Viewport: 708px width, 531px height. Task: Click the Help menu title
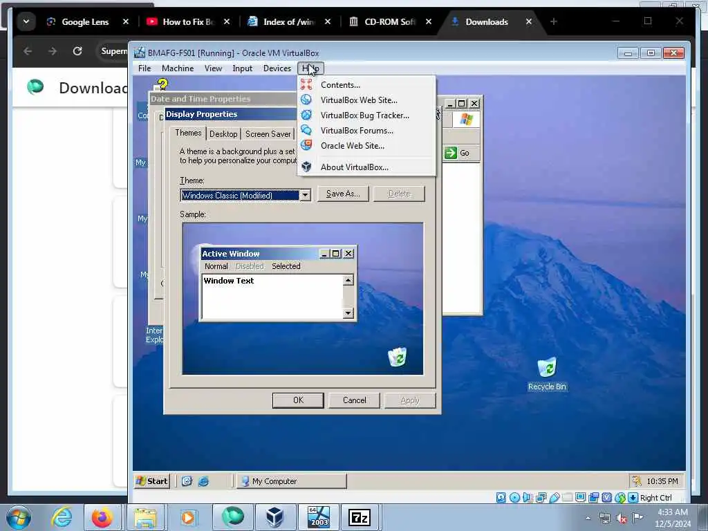[x=310, y=68]
